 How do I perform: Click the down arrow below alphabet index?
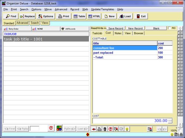pyautogui.click(x=180, y=125)
